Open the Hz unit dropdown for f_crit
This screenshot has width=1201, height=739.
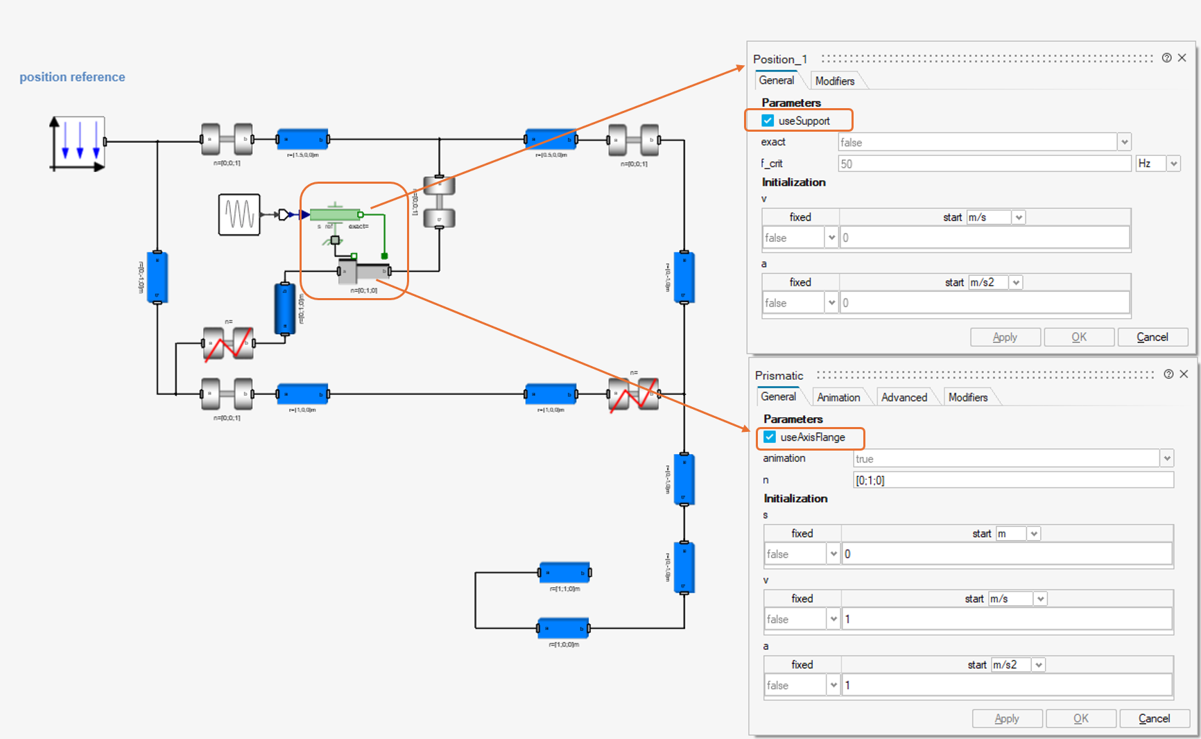pyautogui.click(x=1173, y=164)
